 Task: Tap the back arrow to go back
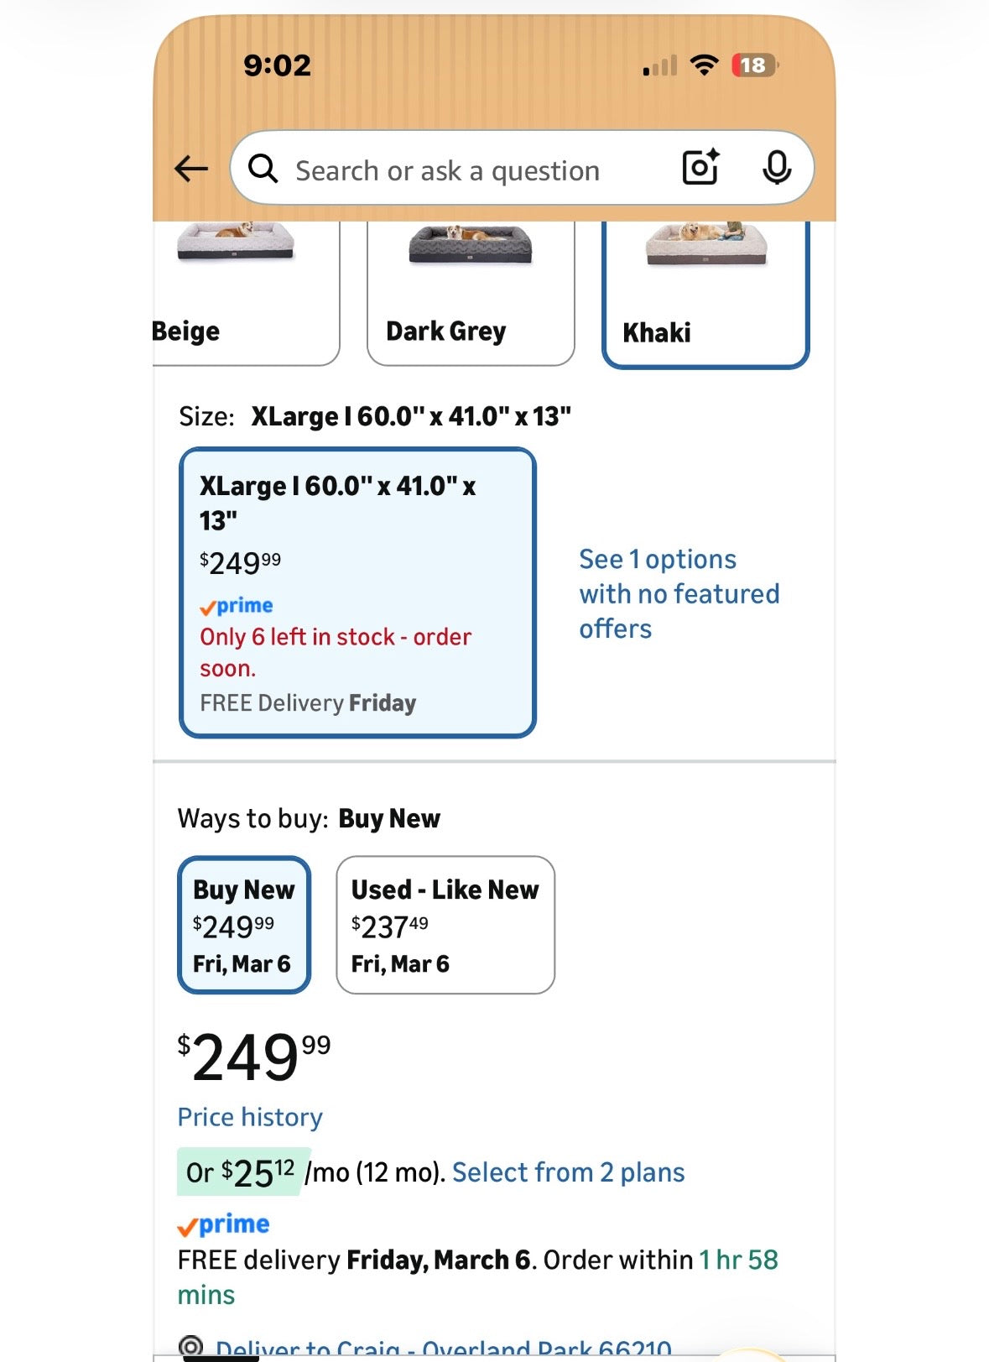[191, 168]
